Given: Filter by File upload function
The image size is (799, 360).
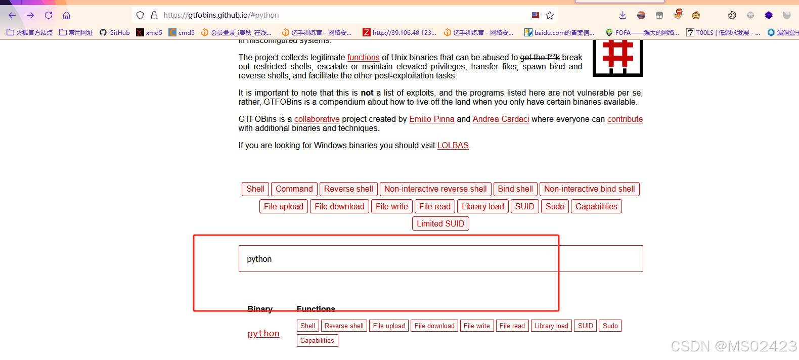Looking at the screenshot, I should (284, 206).
